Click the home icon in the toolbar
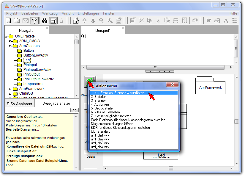This screenshot has width=245, height=177. pyautogui.click(x=76, y=21)
